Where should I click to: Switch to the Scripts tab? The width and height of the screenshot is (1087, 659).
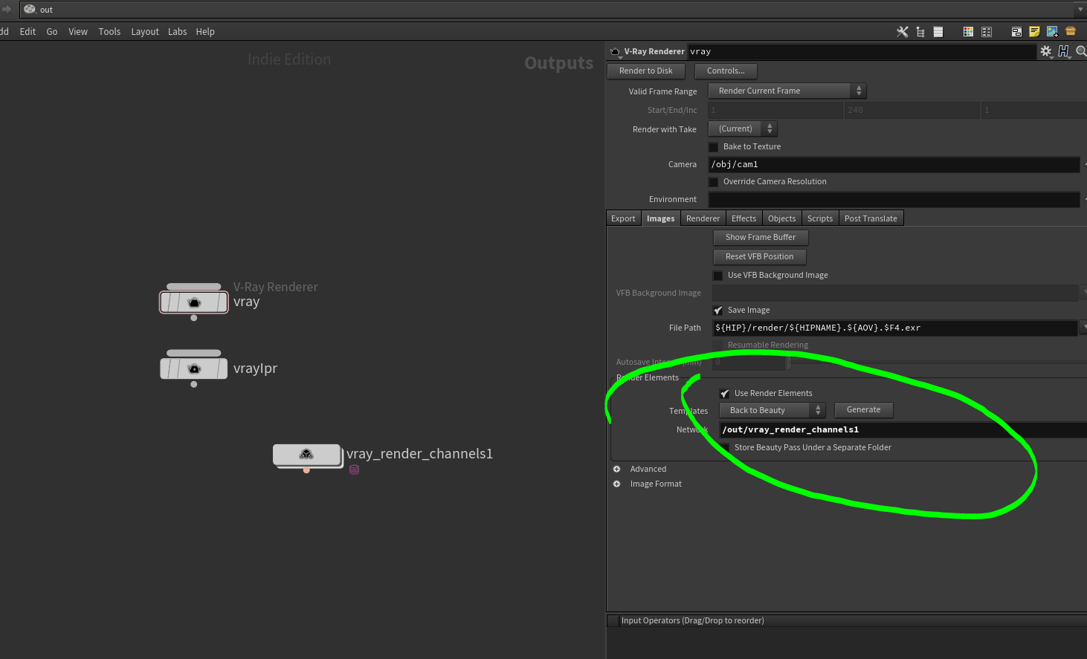tap(820, 218)
